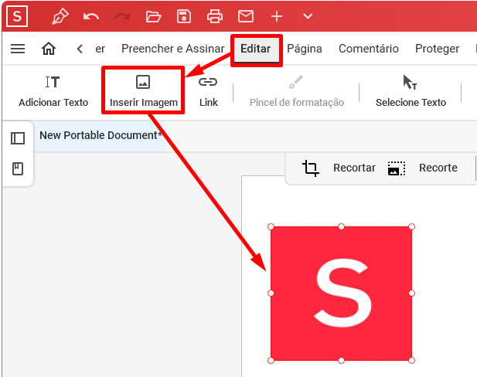Click the image's bottom-right resize handle
Image resolution: width=477 pixels, height=377 pixels.
411,360
